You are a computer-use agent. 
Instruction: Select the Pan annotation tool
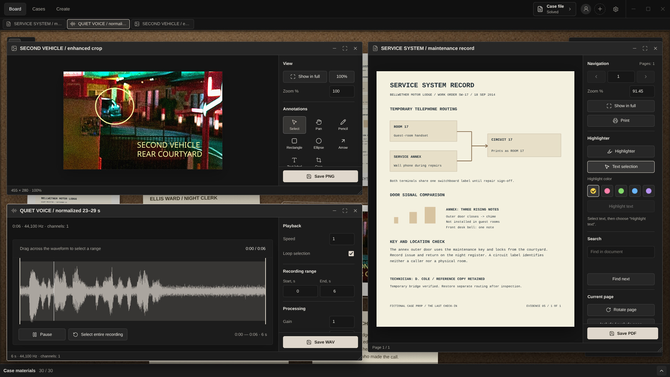click(319, 125)
